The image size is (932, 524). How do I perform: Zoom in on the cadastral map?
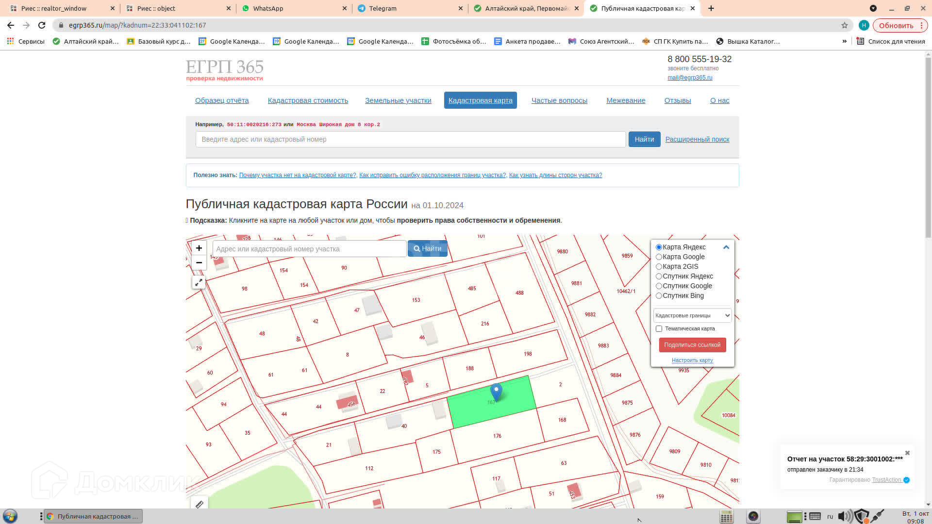point(199,248)
